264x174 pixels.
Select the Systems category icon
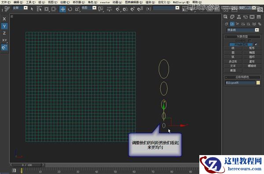(260, 24)
